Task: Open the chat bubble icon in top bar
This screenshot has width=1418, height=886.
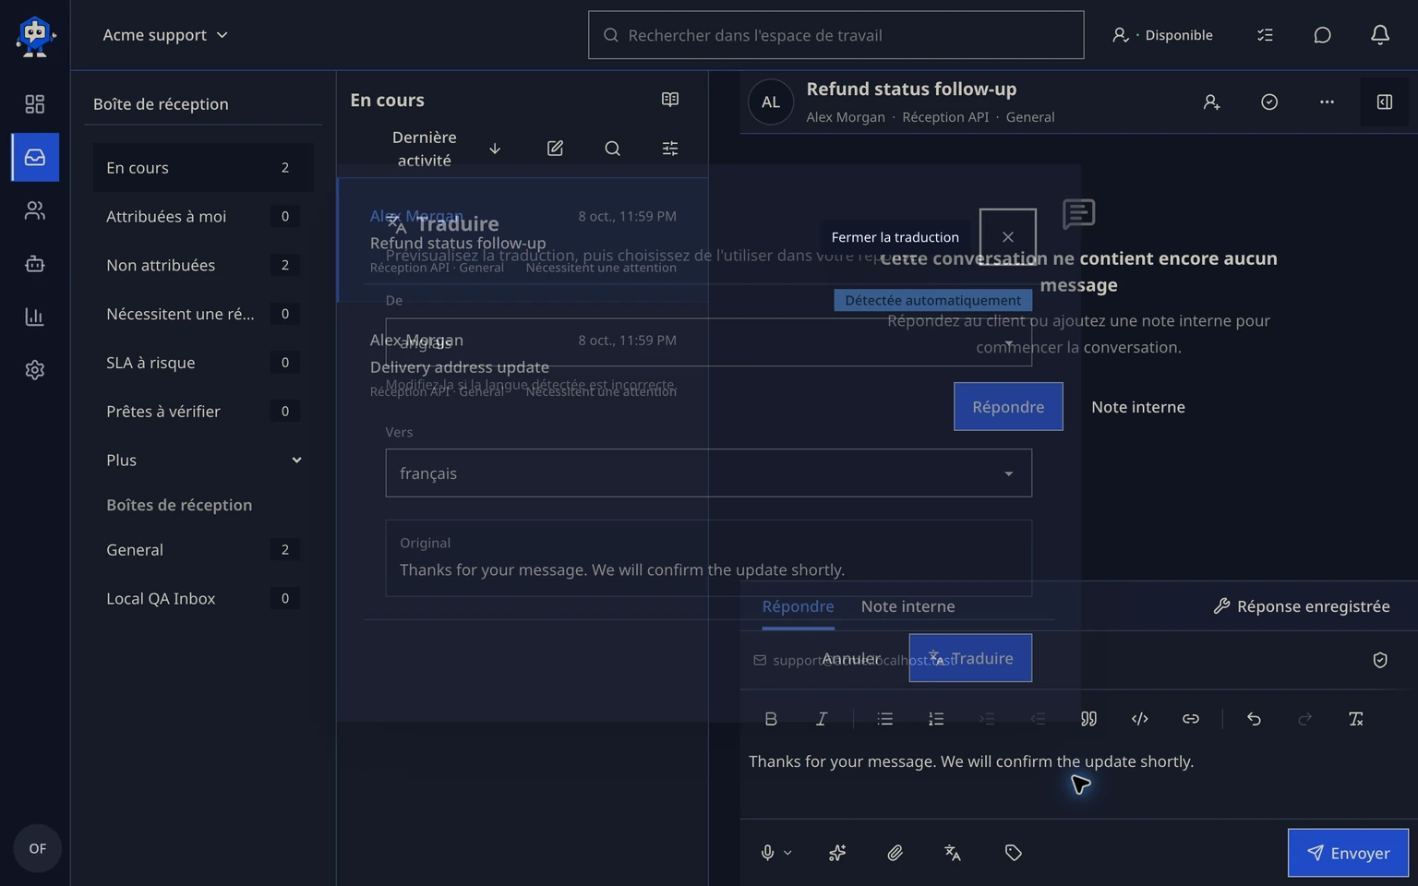Action: [1322, 35]
